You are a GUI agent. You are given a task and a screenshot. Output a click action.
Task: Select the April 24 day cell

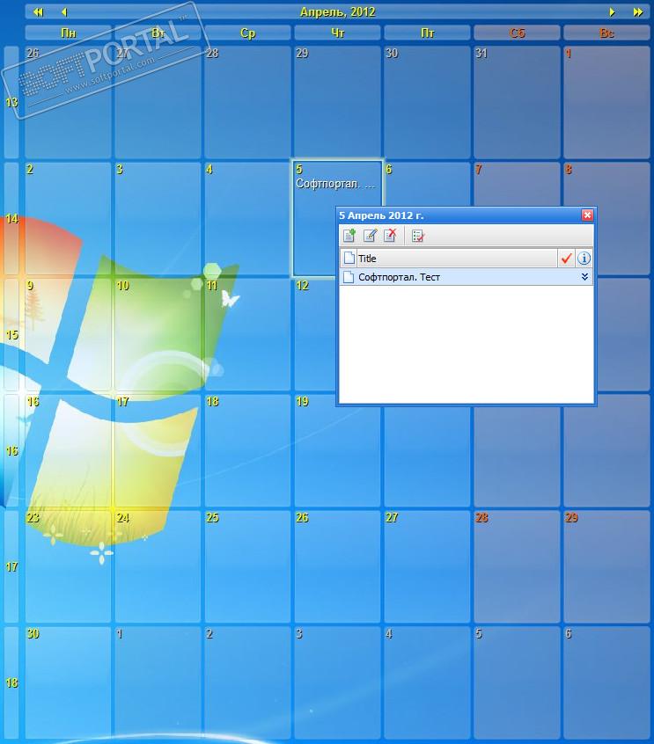point(158,566)
